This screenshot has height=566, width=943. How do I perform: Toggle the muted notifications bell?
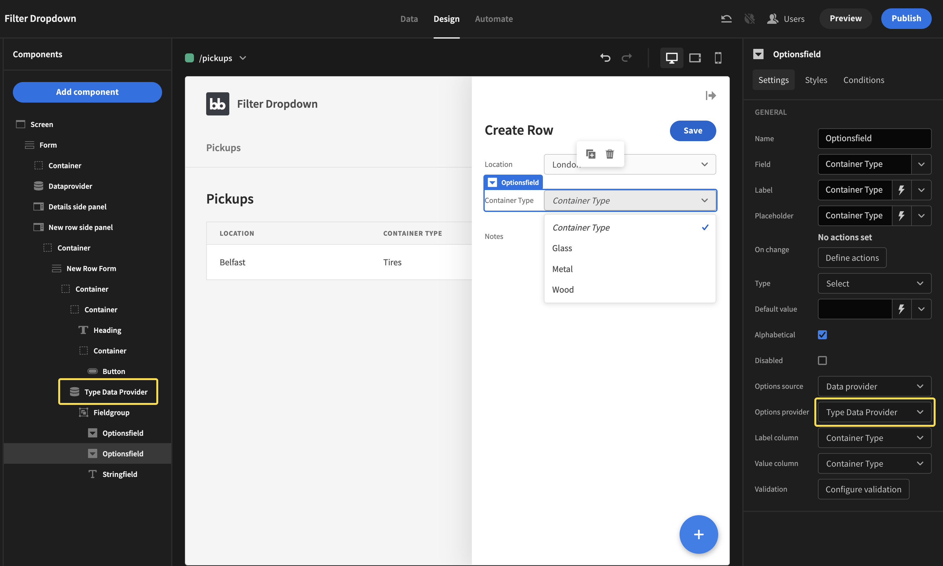click(750, 18)
